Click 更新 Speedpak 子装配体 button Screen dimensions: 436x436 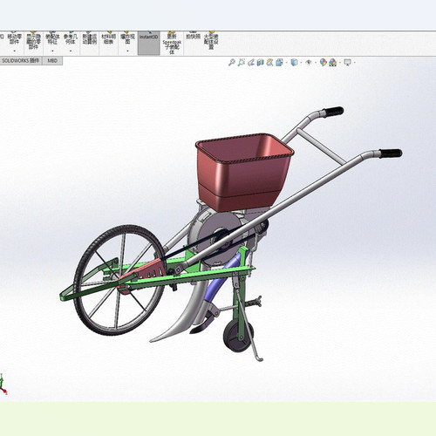click(172, 43)
